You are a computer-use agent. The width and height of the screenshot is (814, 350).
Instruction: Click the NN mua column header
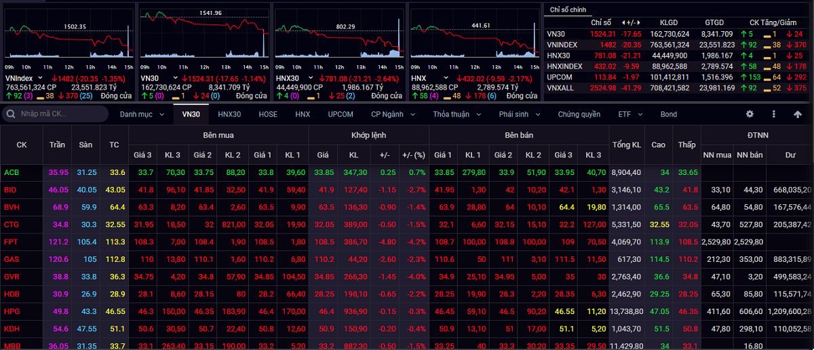click(716, 155)
